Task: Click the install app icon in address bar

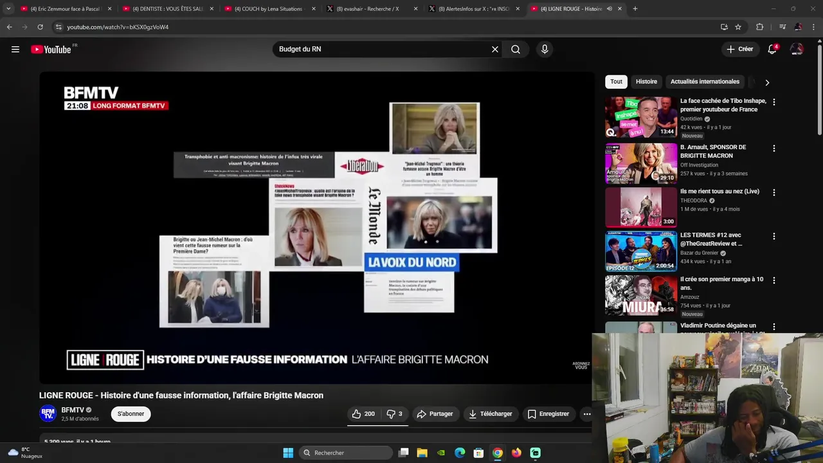Action: [x=724, y=27]
